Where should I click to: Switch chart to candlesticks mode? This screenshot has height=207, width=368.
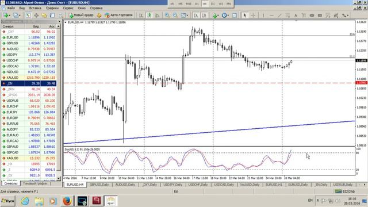pyautogui.click(x=149, y=16)
